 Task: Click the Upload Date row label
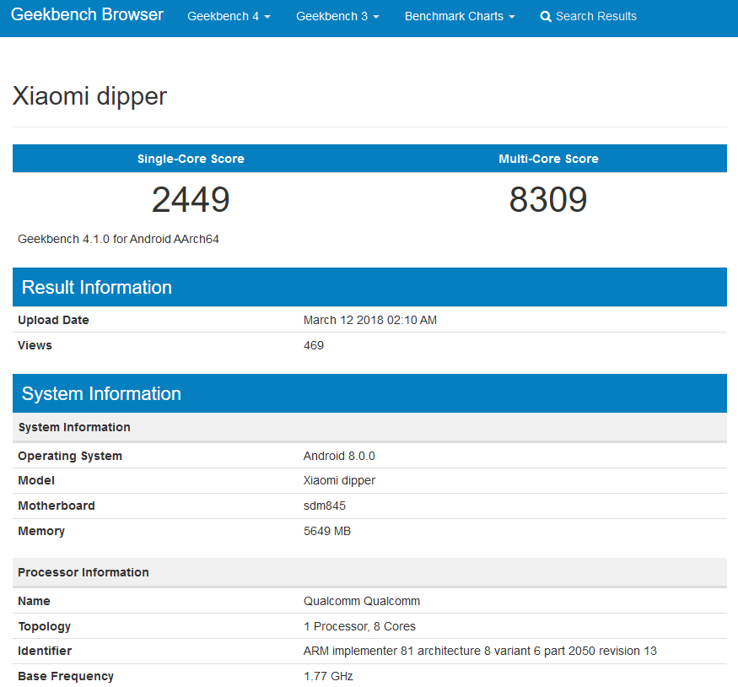(x=53, y=320)
